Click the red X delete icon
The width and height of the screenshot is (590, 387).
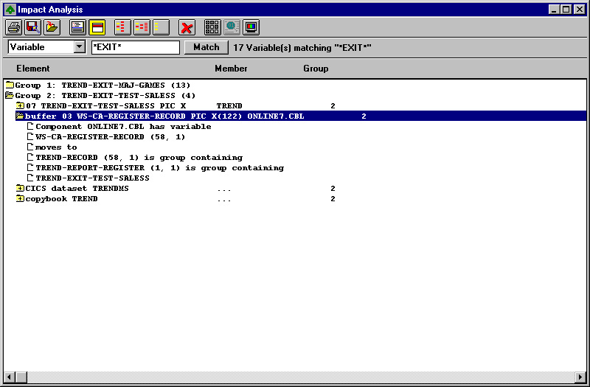tap(187, 28)
